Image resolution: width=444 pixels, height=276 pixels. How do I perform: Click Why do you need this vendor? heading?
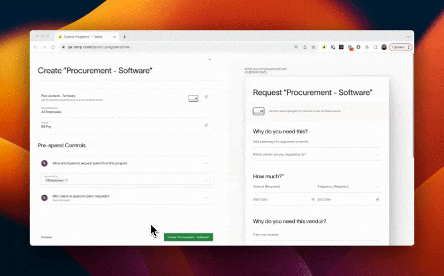(x=289, y=221)
